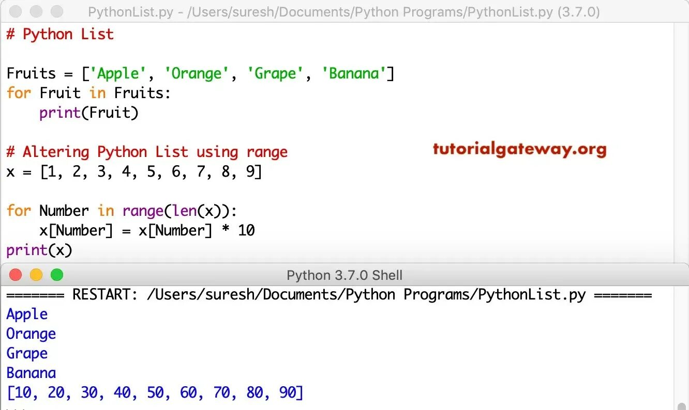Click the 'print(x)' statement in editor
Viewport: 689px width, 410px height.
[39, 250]
